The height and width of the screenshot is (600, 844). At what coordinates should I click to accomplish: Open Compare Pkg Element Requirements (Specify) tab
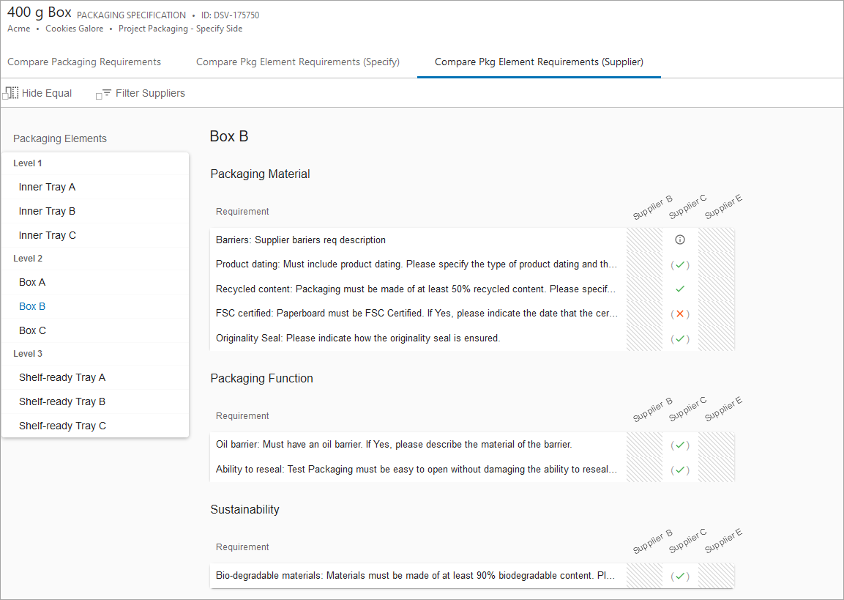click(x=298, y=62)
